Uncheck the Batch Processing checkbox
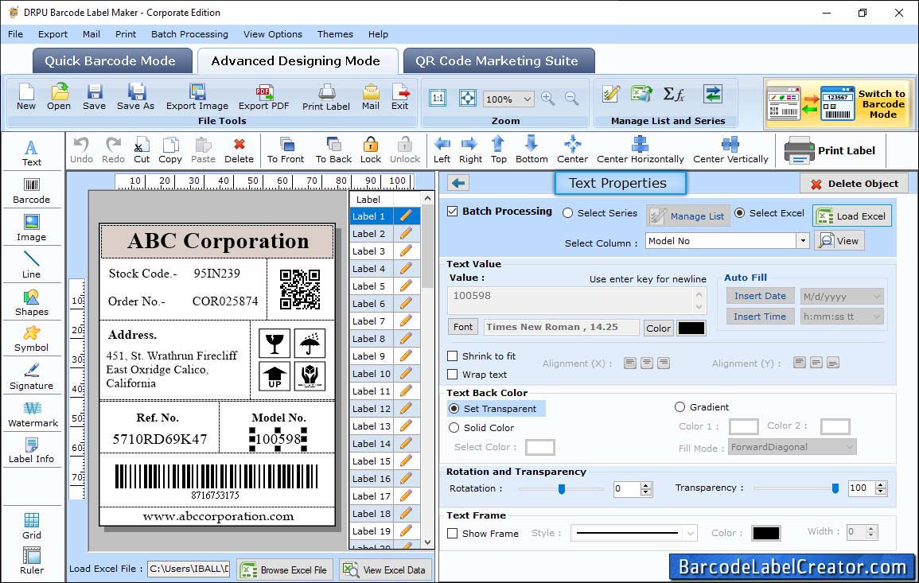The height and width of the screenshot is (583, 919). click(453, 211)
